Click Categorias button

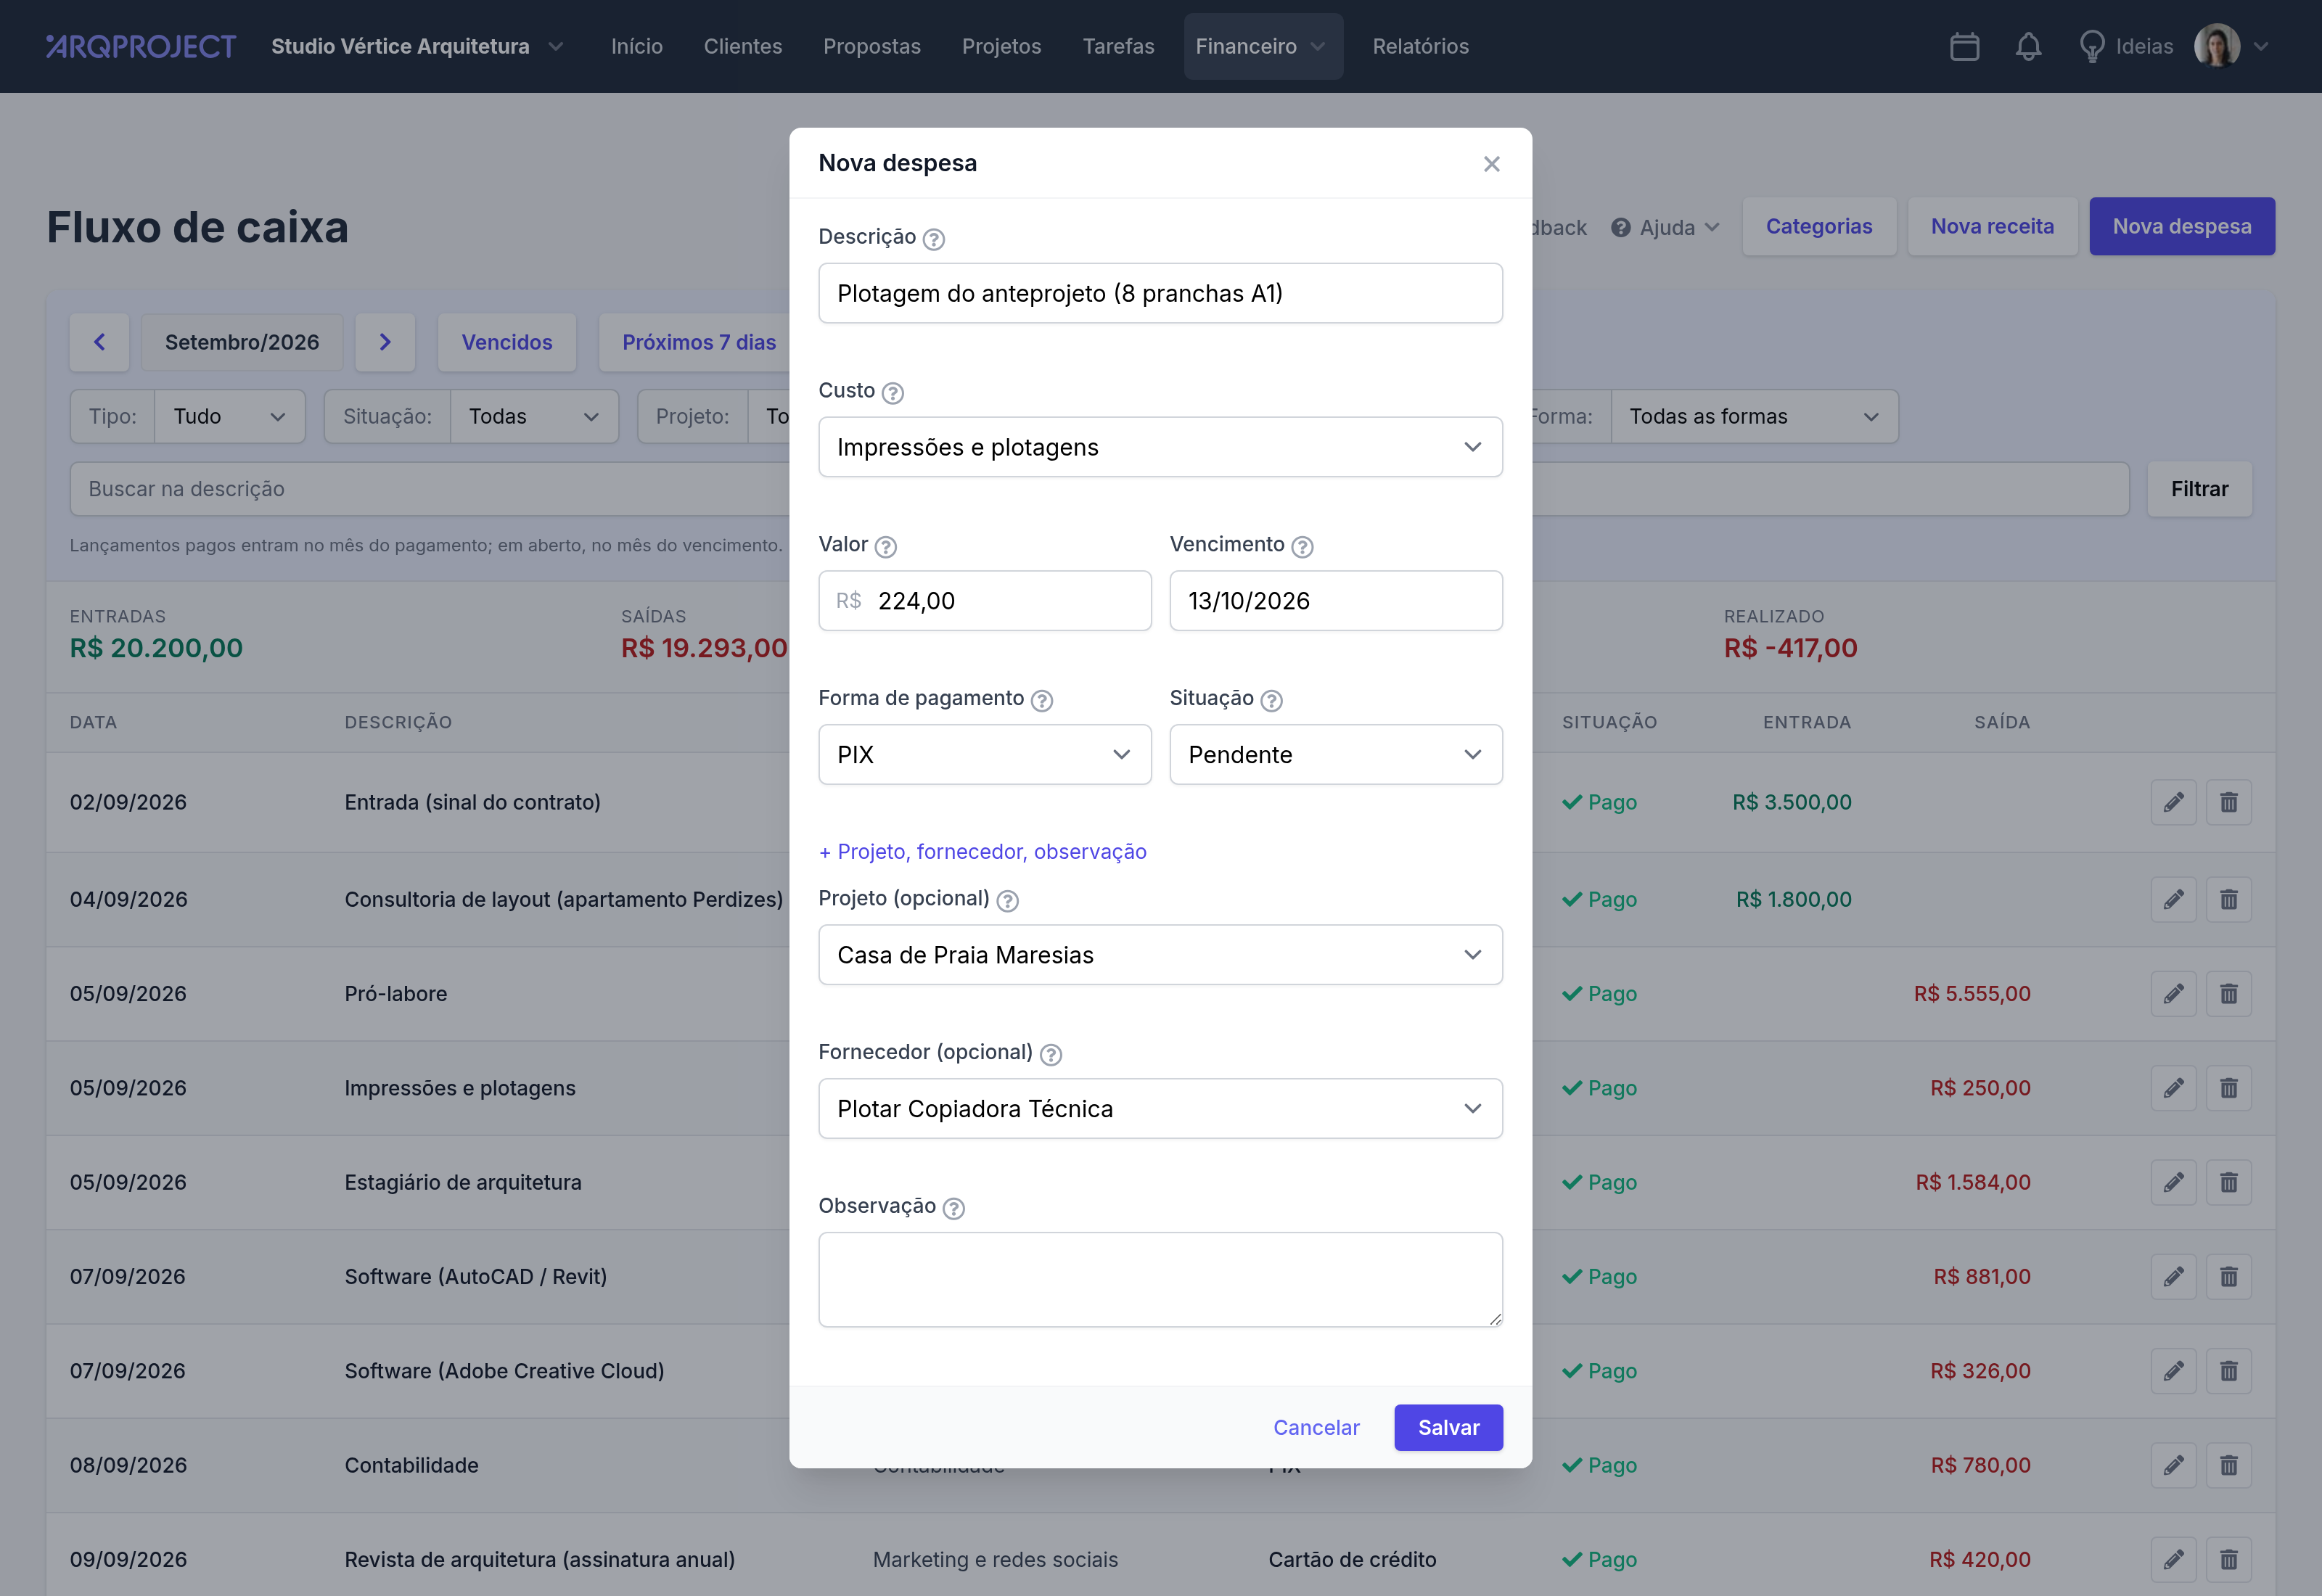[1818, 227]
